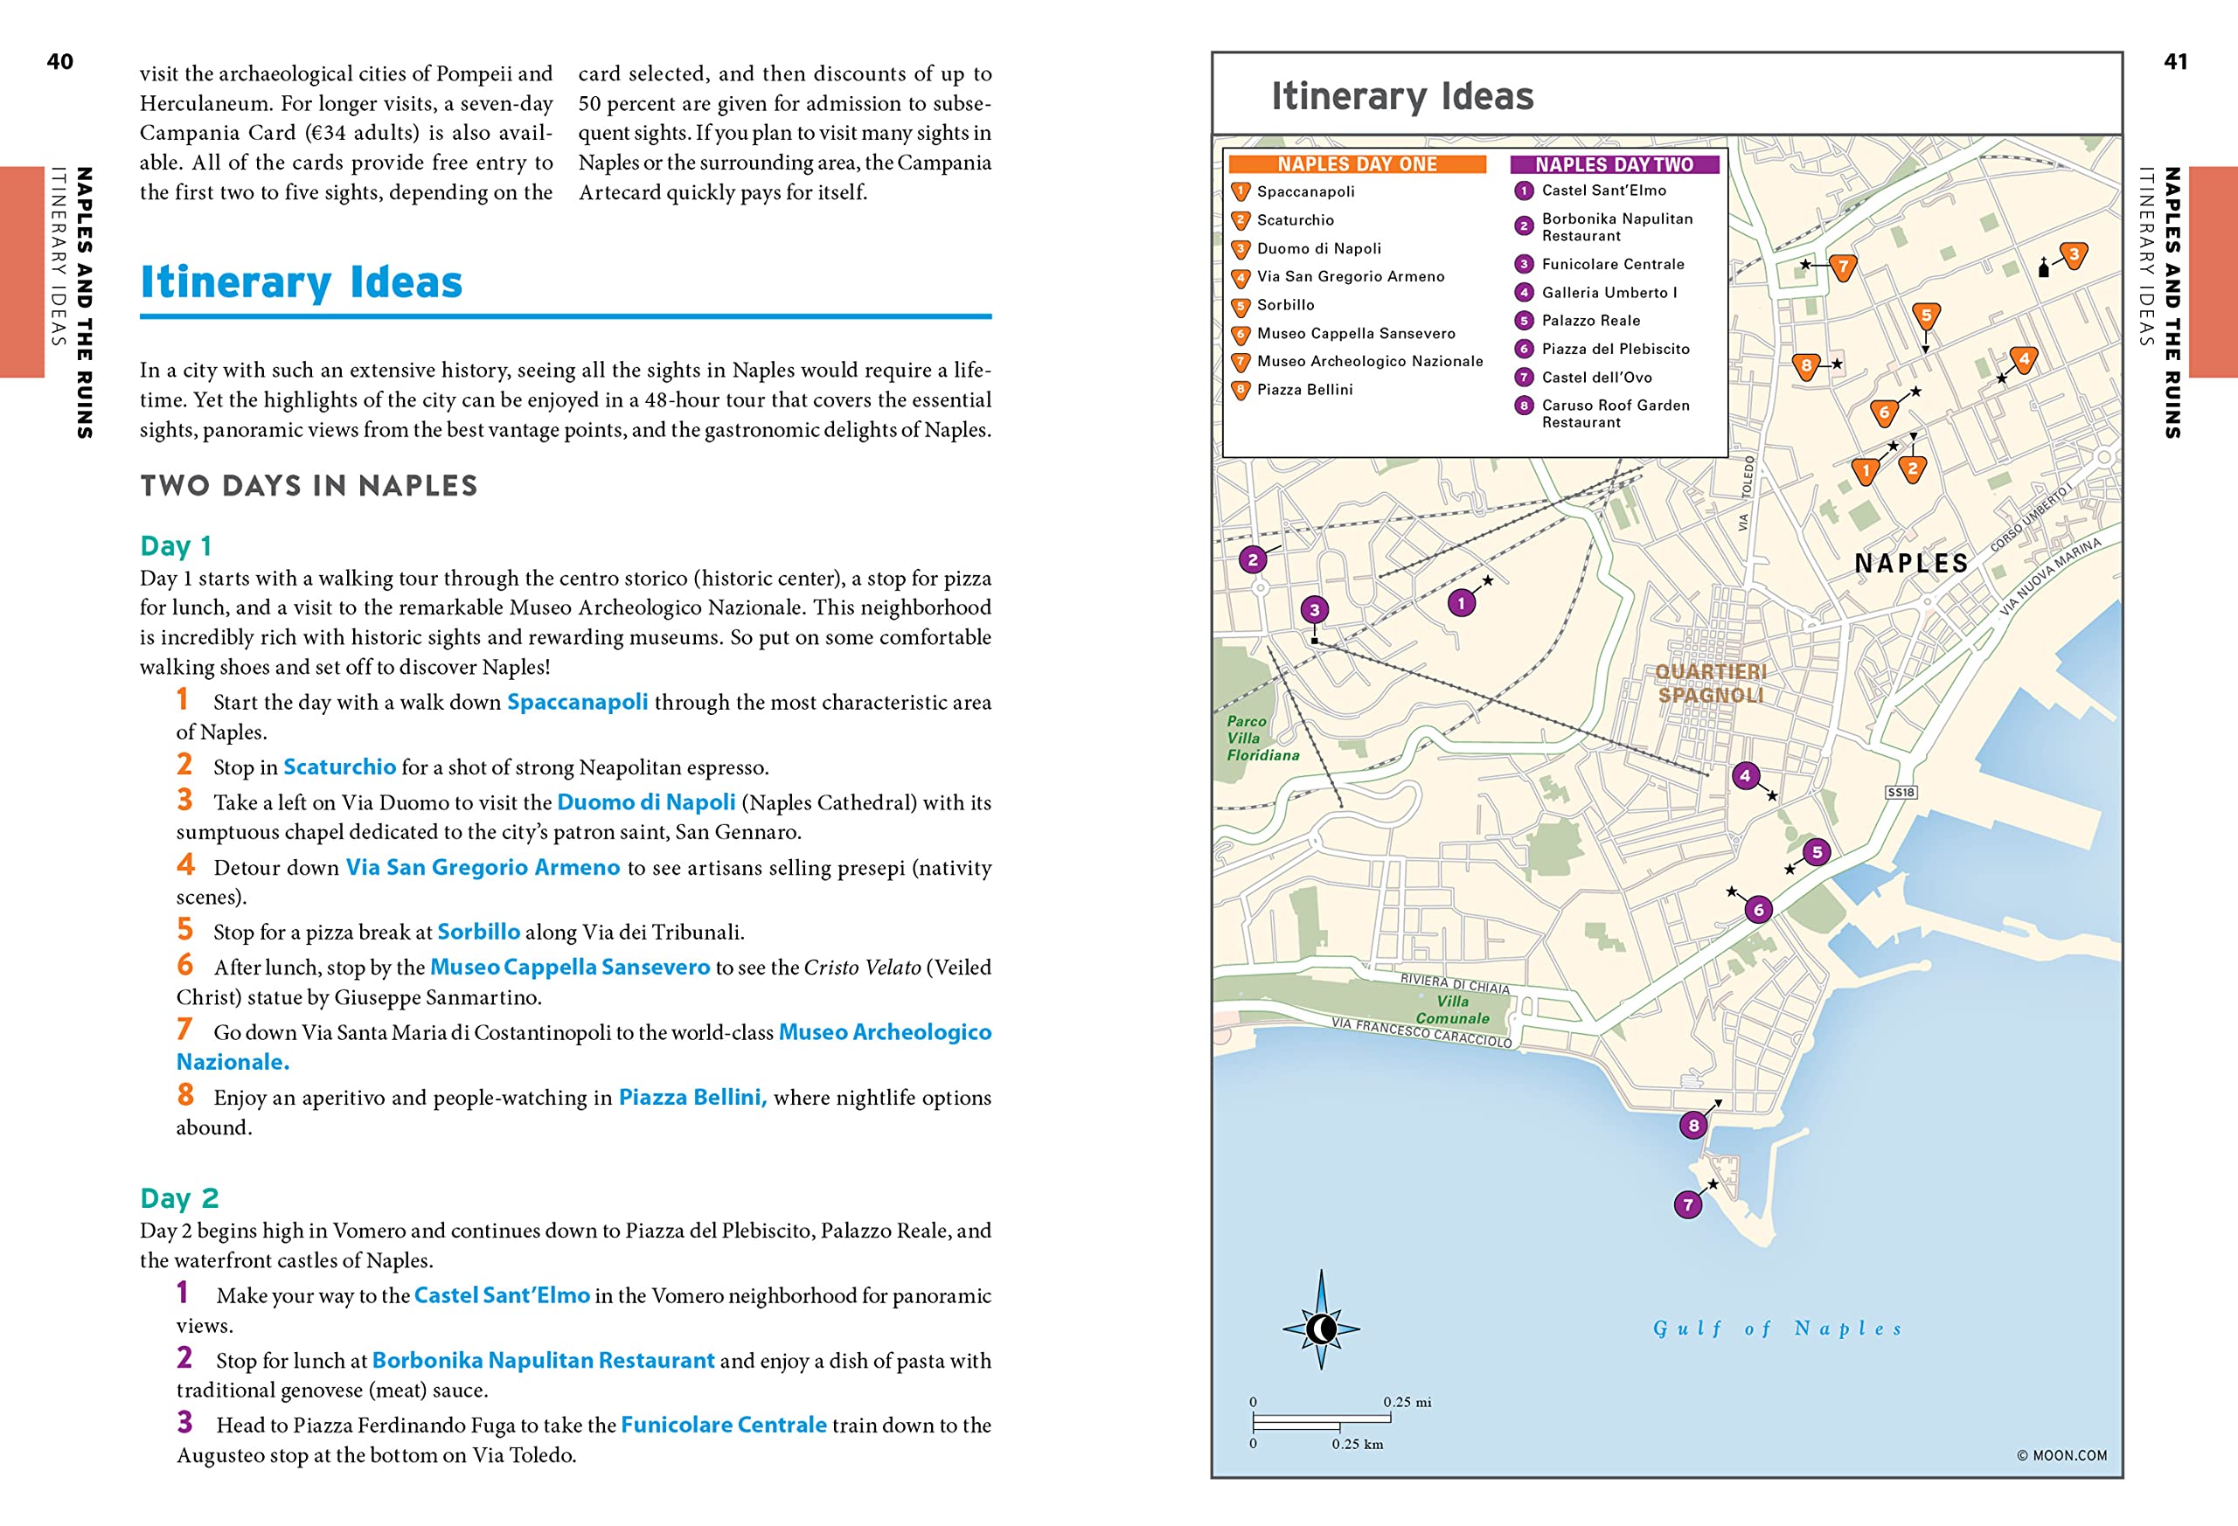Click orange map marker 8 near Piazza Bellini

pos(1807,366)
